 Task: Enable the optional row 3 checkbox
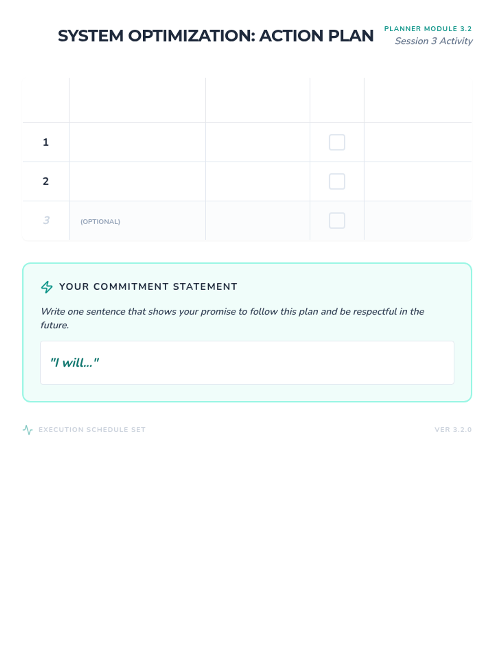tap(337, 220)
